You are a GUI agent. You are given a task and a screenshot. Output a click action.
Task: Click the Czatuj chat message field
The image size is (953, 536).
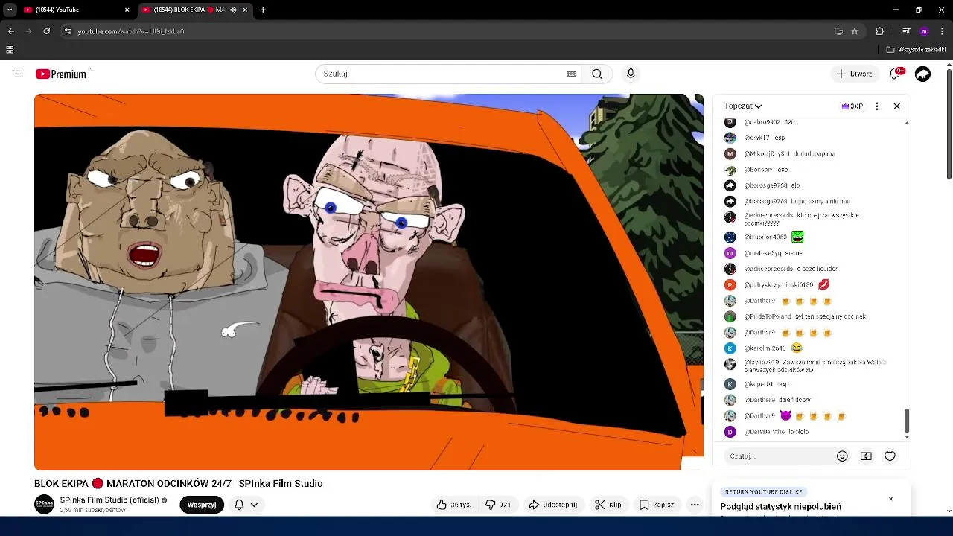778,456
